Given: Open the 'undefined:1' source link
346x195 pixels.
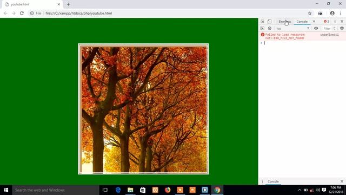Looking at the screenshot, I should click(x=329, y=35).
